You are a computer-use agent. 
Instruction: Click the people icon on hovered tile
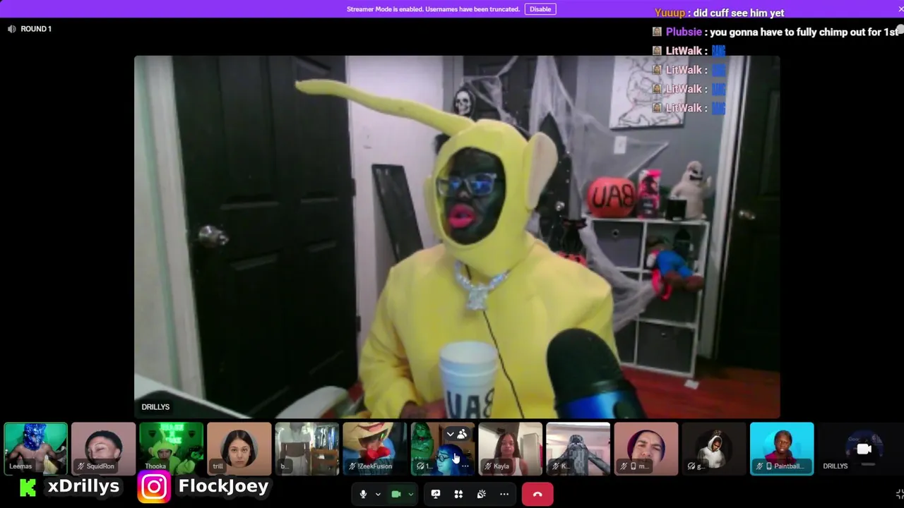pyautogui.click(x=462, y=434)
